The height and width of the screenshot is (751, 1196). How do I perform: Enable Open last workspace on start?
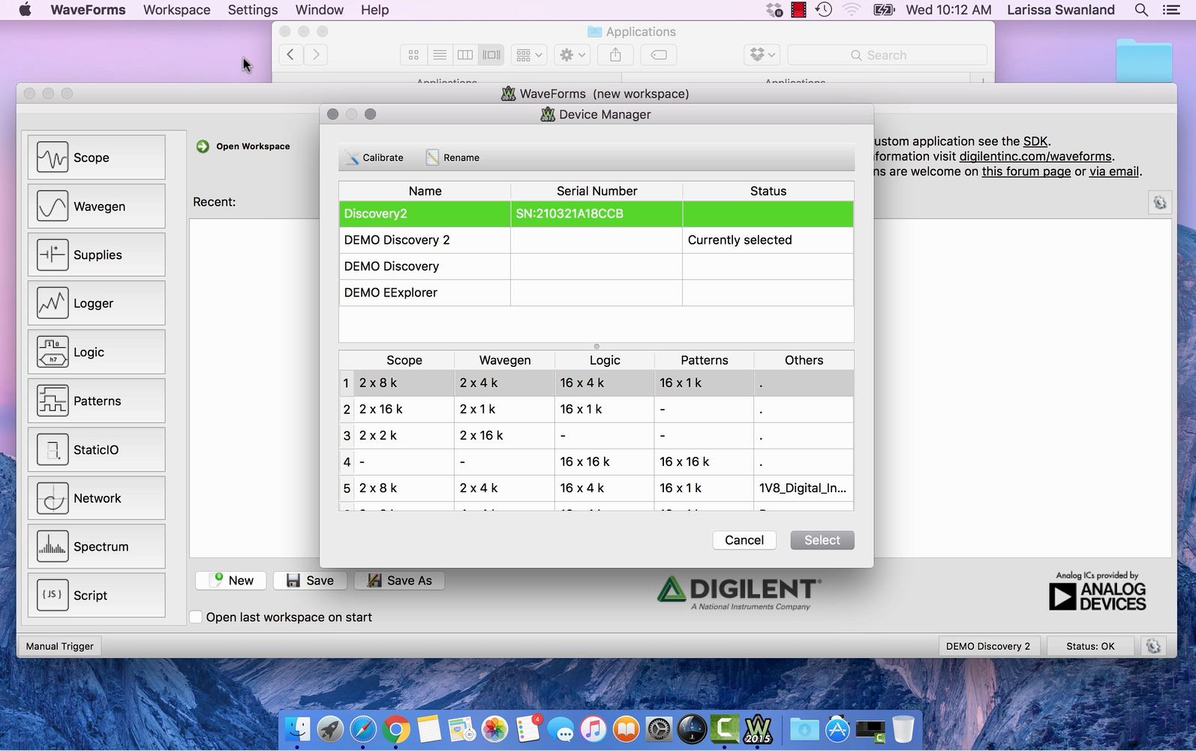(196, 617)
